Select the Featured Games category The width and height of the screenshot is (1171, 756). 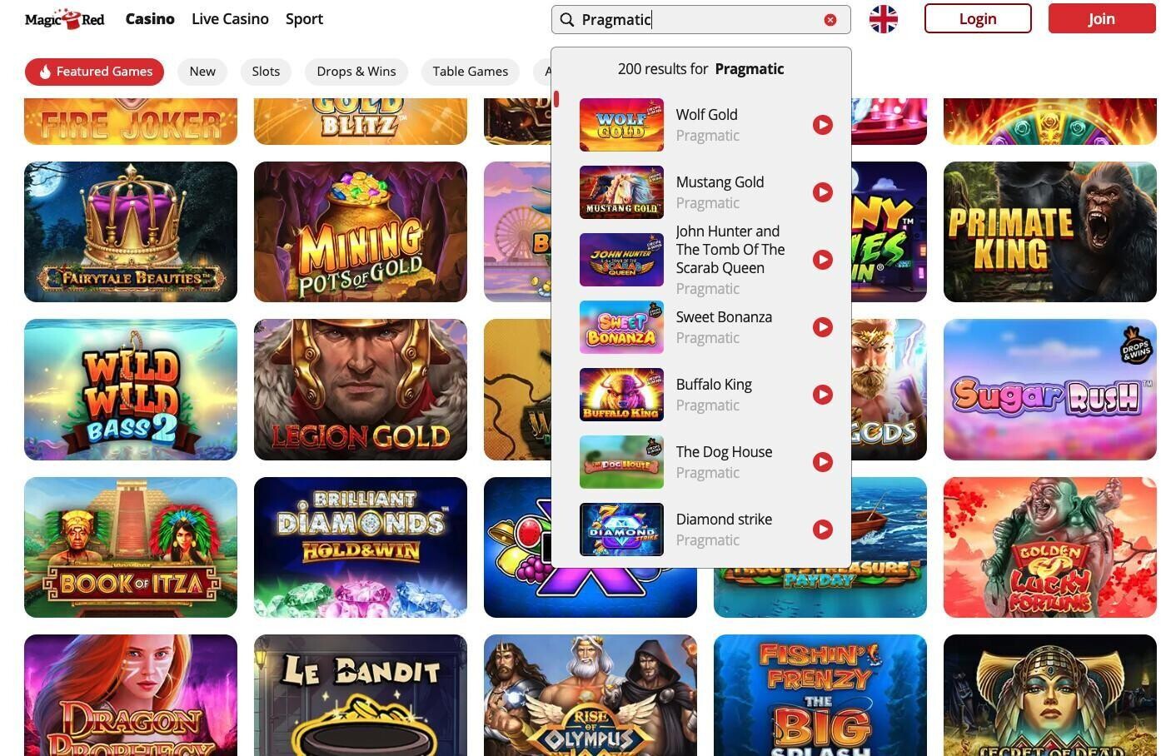[94, 72]
